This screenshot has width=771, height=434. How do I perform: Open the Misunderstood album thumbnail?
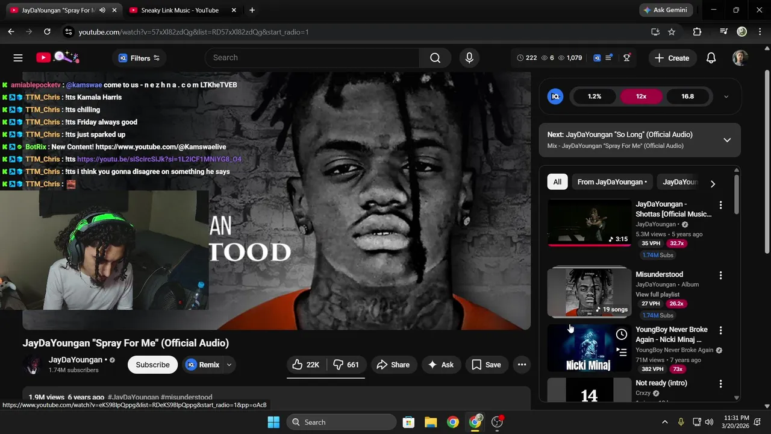pyautogui.click(x=589, y=292)
